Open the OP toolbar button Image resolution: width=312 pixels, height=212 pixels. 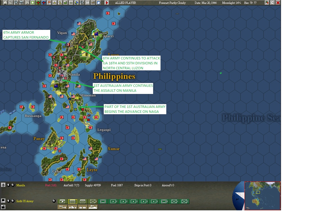point(88,2)
